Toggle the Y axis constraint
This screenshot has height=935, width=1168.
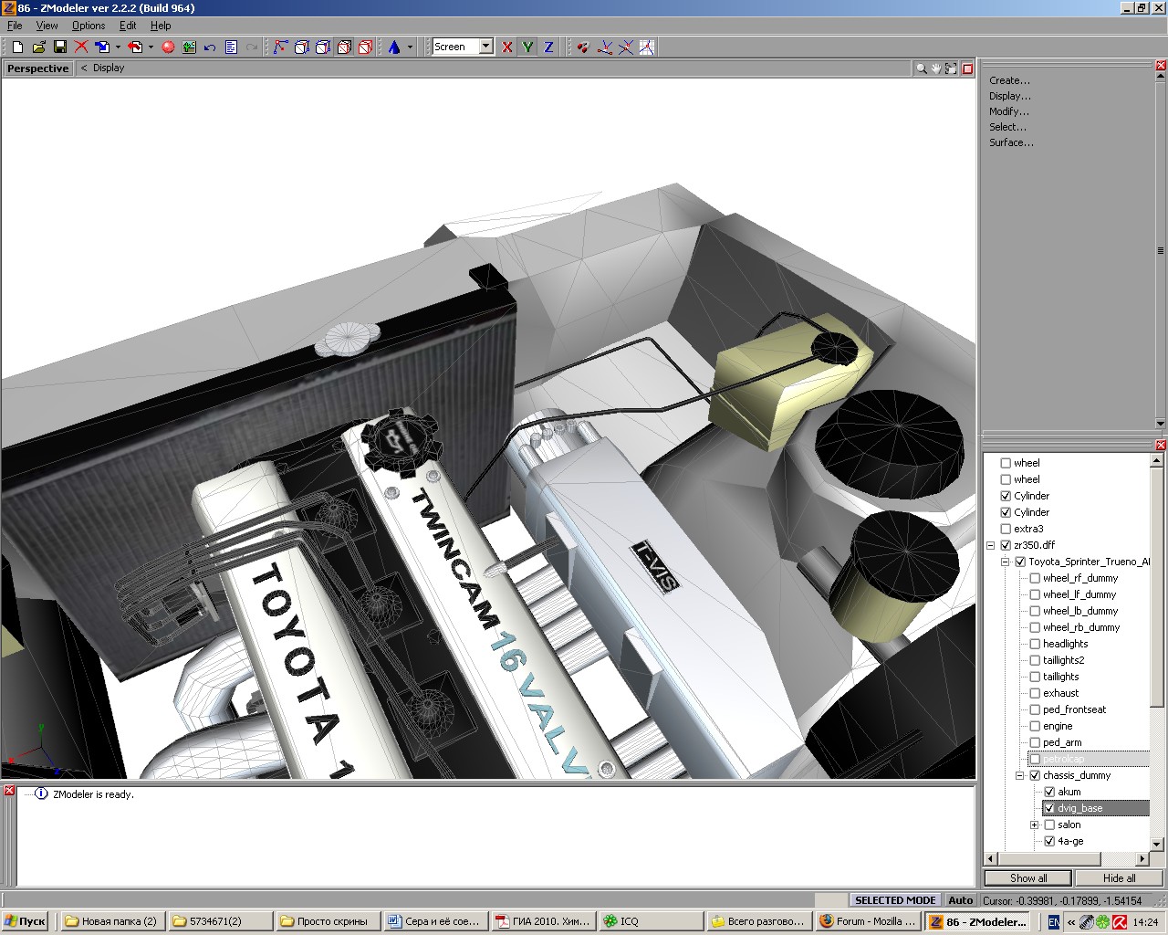528,47
